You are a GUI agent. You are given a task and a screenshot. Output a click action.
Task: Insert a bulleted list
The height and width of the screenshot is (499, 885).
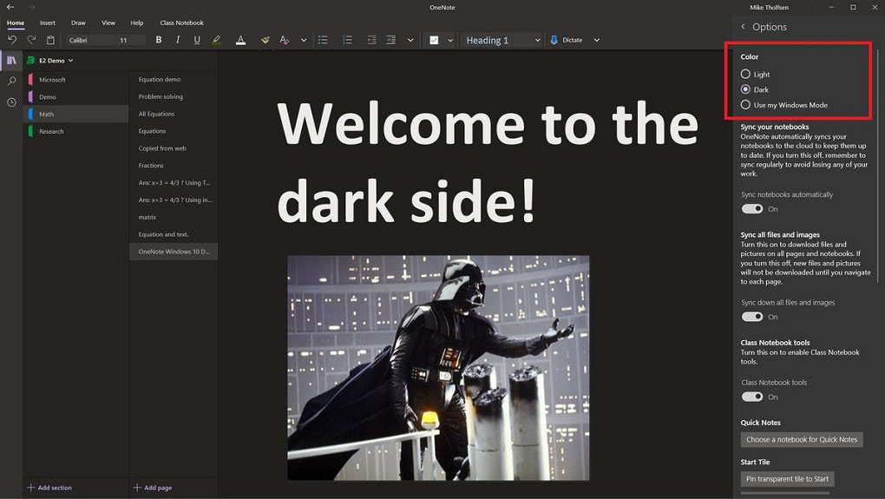[x=323, y=40]
